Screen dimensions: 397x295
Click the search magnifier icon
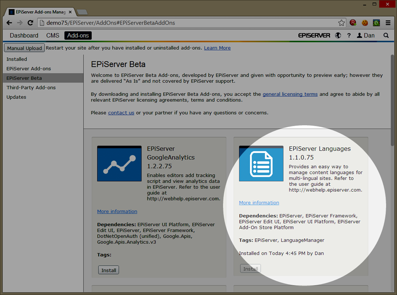386,35
